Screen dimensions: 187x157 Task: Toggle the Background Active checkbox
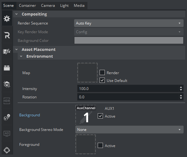pos(100,116)
